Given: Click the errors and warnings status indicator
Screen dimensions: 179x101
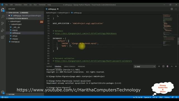Looking at the screenshot, I should [5, 97].
